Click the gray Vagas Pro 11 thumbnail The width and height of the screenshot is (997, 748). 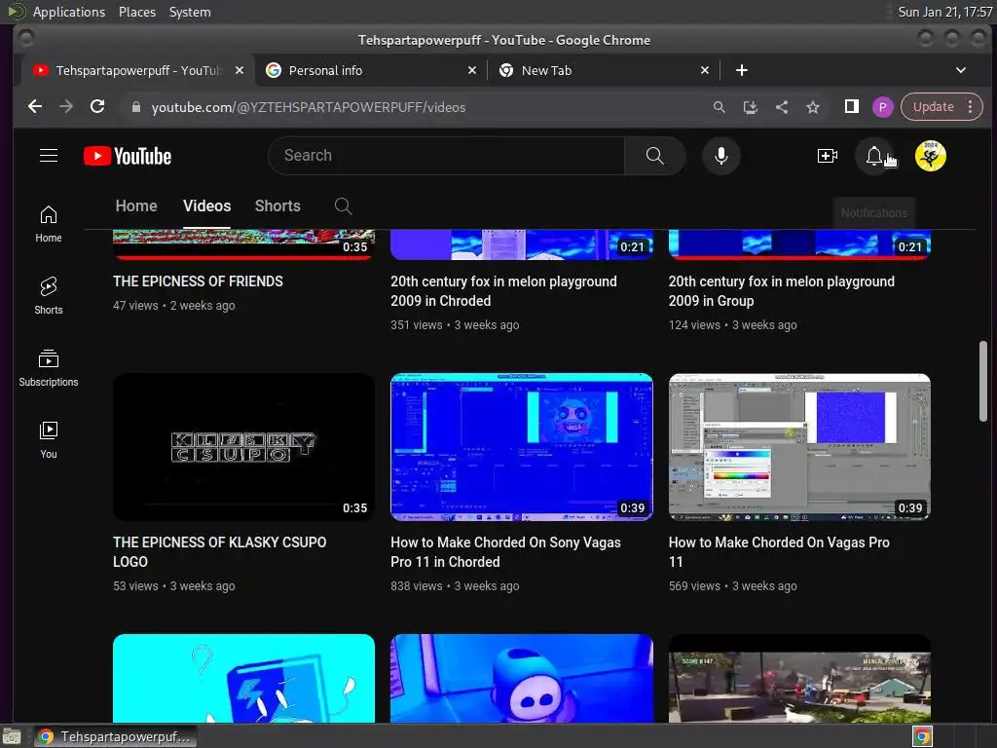[799, 447]
